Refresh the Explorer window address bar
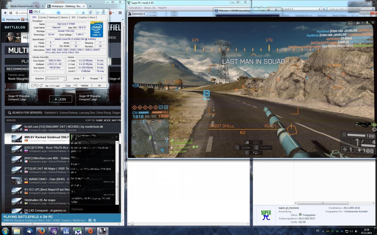The image size is (377, 235). click(x=324, y=9)
